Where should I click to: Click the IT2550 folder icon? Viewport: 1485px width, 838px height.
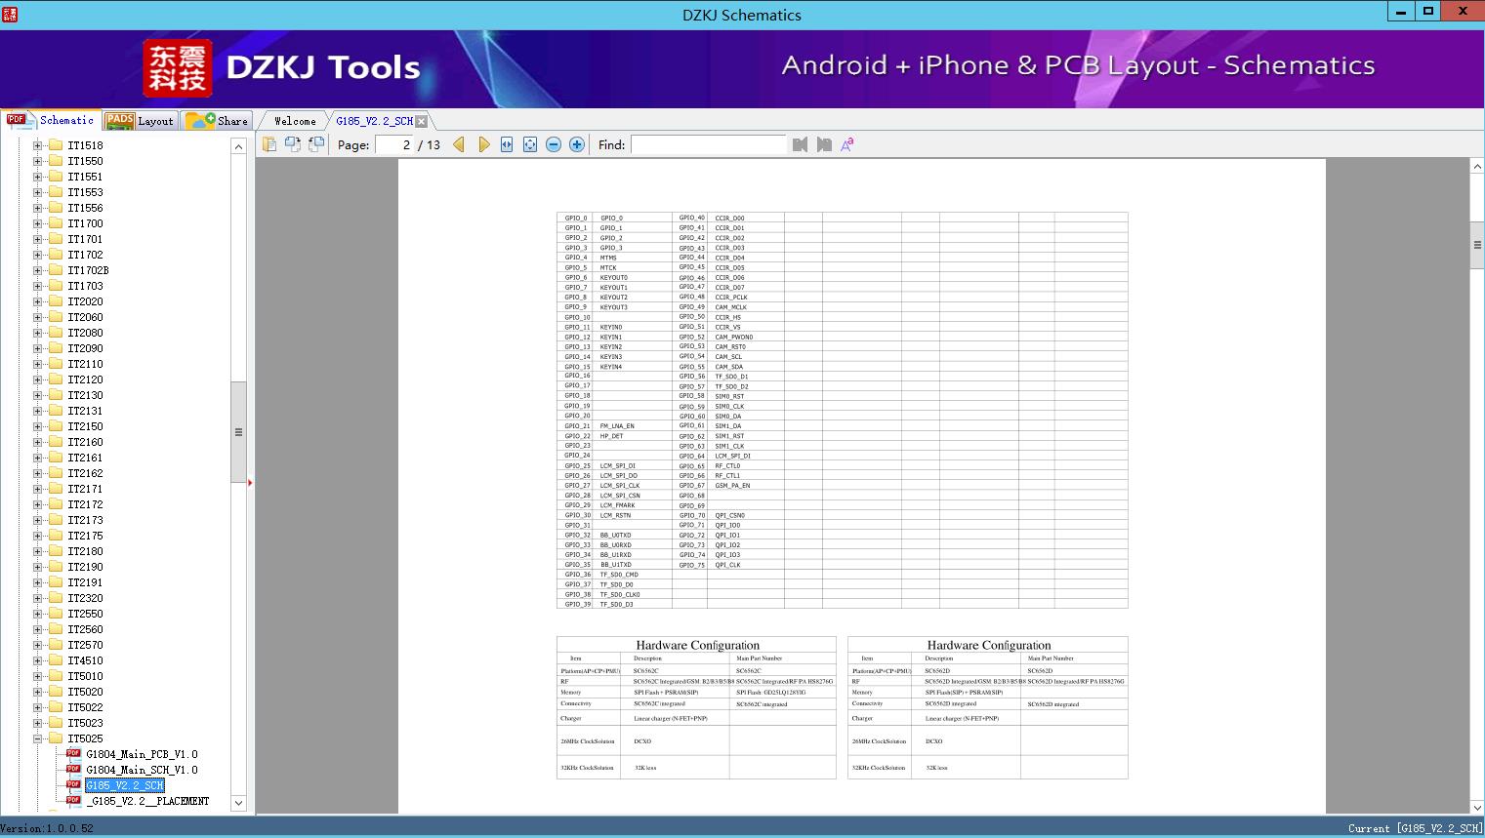tap(56, 614)
